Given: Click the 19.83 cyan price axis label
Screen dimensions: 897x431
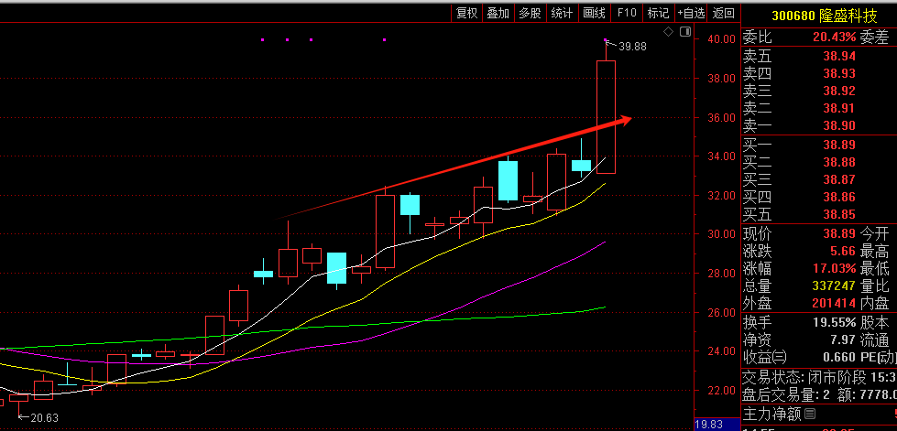Looking at the screenshot, I should pyautogui.click(x=708, y=425).
